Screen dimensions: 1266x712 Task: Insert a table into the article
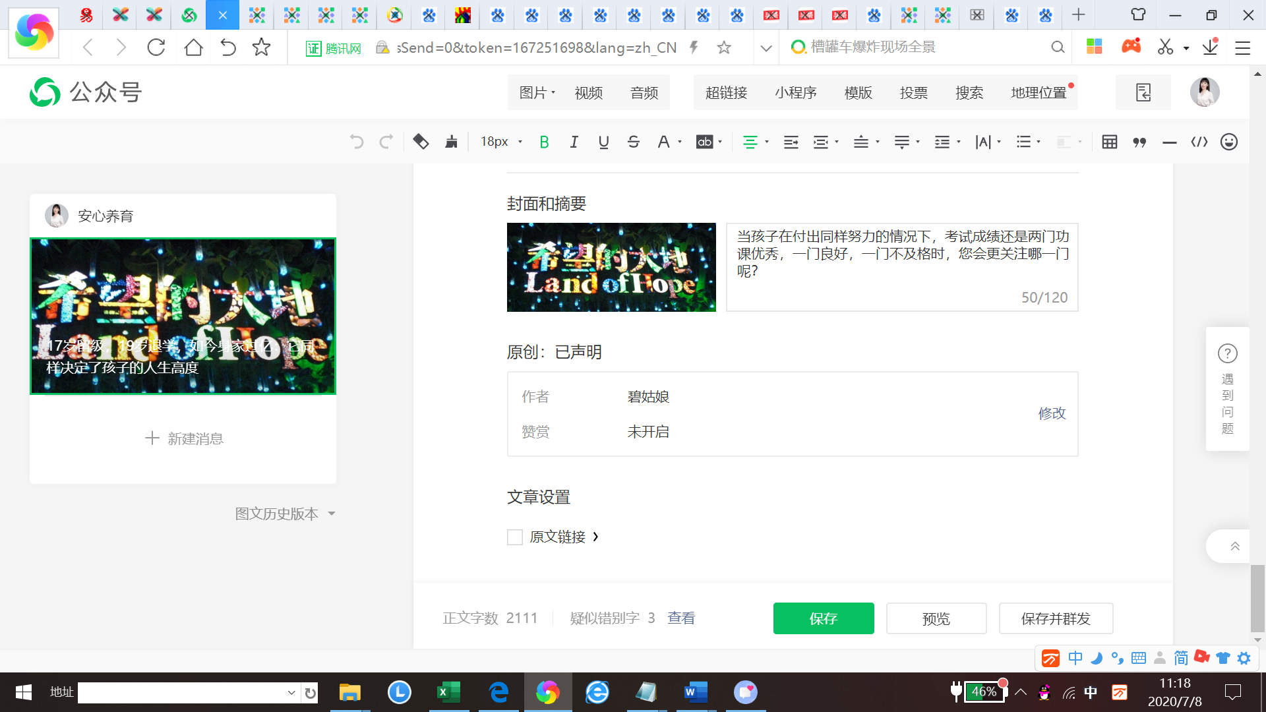1109,142
